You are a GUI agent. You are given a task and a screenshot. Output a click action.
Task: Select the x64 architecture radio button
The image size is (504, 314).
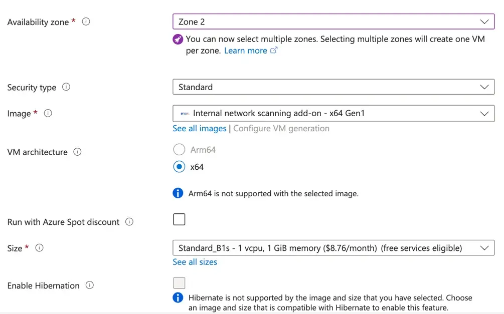coord(179,167)
